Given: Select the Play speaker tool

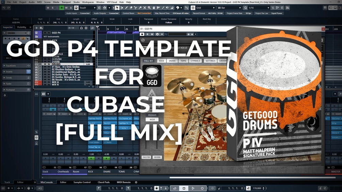Looking at the screenshot, I should click(167, 8).
